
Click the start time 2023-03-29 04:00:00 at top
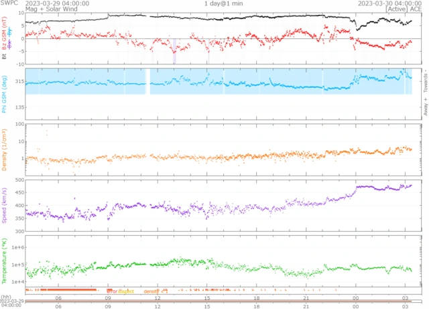pyautogui.click(x=57, y=3)
